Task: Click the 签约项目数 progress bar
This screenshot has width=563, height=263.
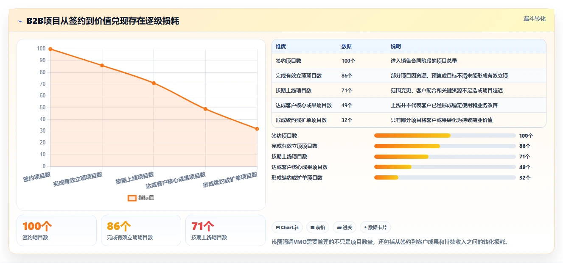Action: pyautogui.click(x=445, y=136)
